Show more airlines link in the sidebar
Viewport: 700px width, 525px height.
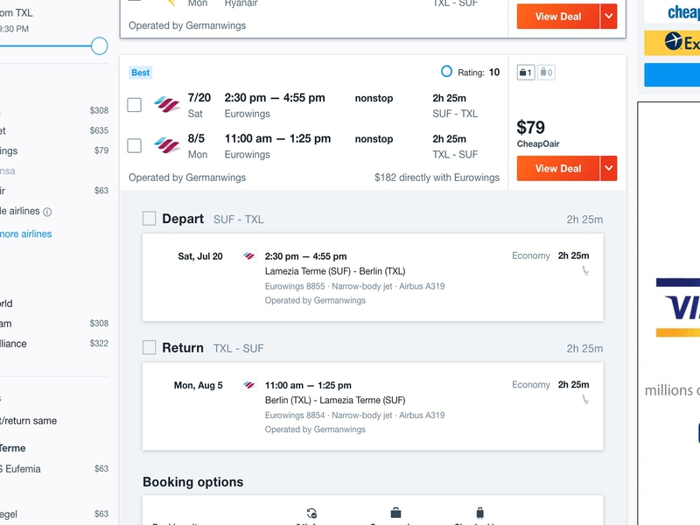click(25, 234)
